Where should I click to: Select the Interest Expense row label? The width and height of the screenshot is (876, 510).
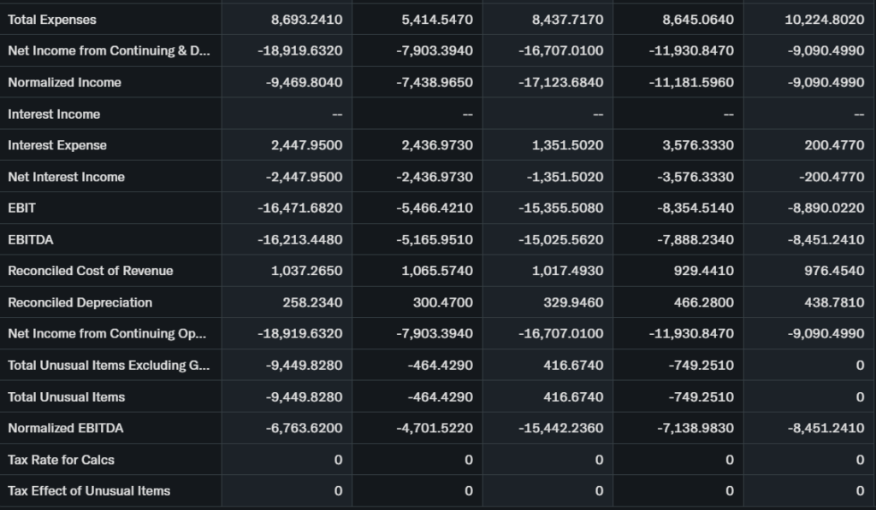coord(57,145)
